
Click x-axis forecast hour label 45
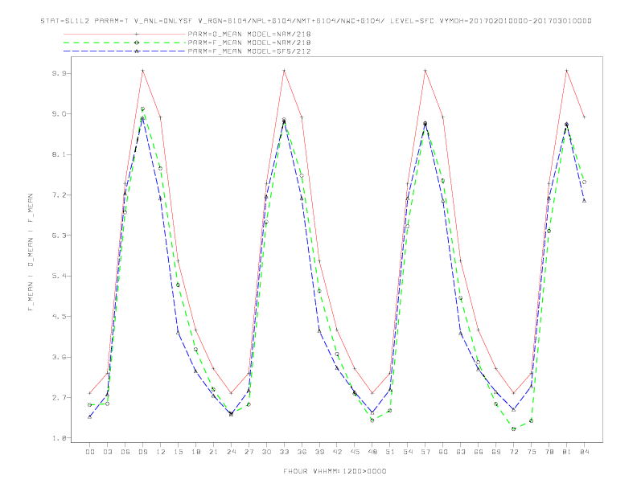[x=355, y=452]
